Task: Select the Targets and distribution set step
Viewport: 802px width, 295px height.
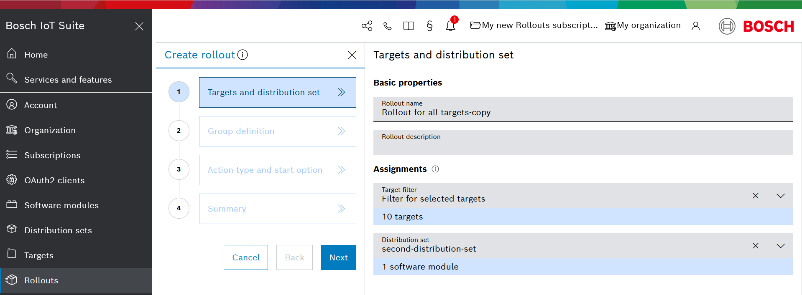Action: [277, 92]
